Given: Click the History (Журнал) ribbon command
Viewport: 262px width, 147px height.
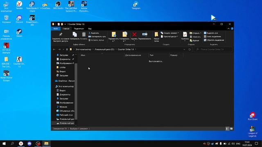Looking at the screenshot, I should pos(194,40).
